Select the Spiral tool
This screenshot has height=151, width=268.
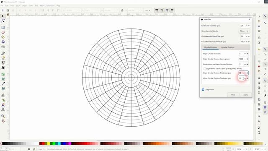(3, 47)
